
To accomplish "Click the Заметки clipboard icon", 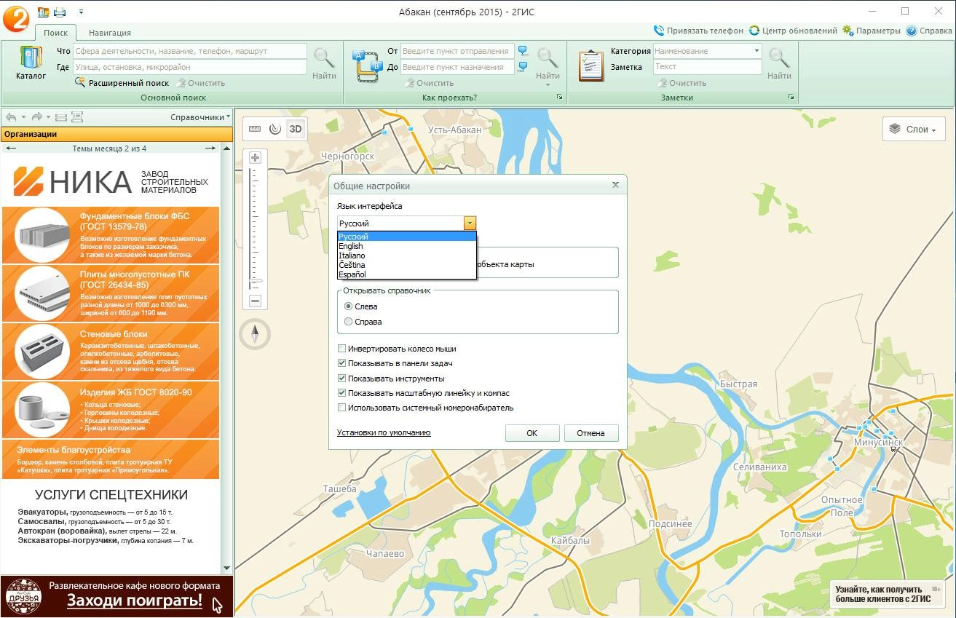I will (x=591, y=66).
